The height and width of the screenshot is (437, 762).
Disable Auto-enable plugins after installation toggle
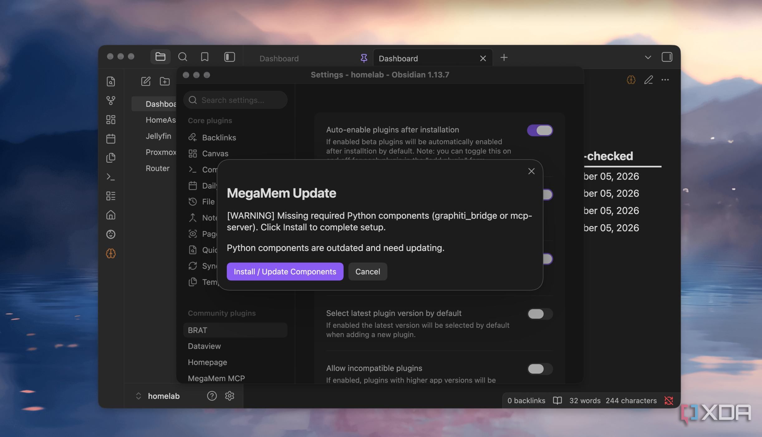(x=540, y=130)
